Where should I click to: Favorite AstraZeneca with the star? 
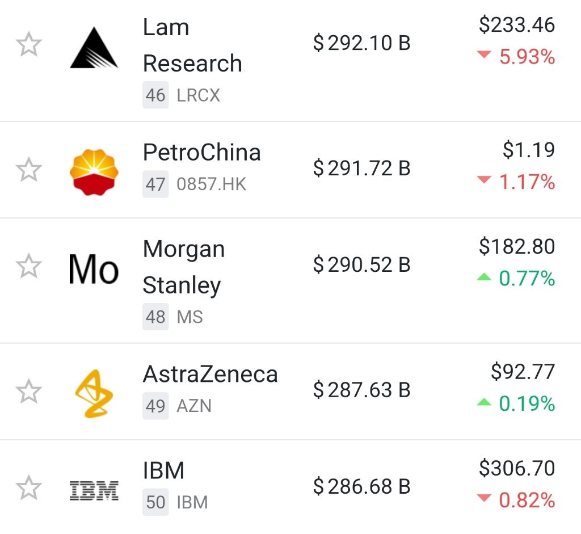[x=28, y=391]
